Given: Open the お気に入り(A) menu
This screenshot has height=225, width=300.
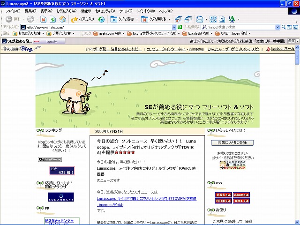Looking at the screenshot, I should point(66,11).
